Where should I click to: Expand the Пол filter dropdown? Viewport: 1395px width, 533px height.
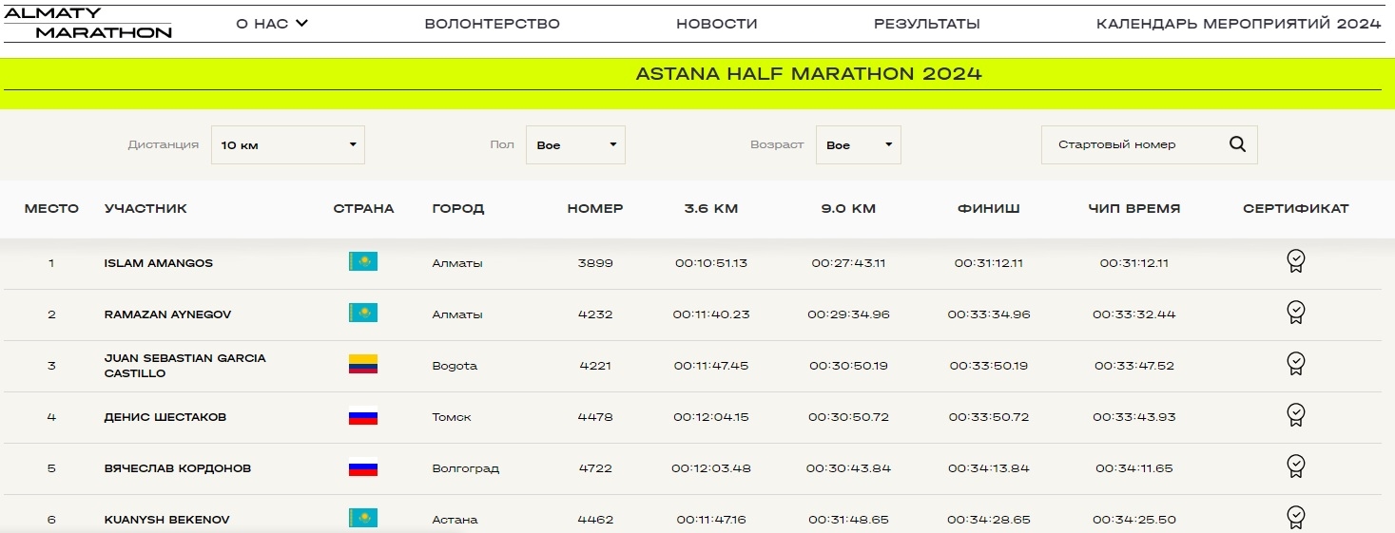(575, 145)
